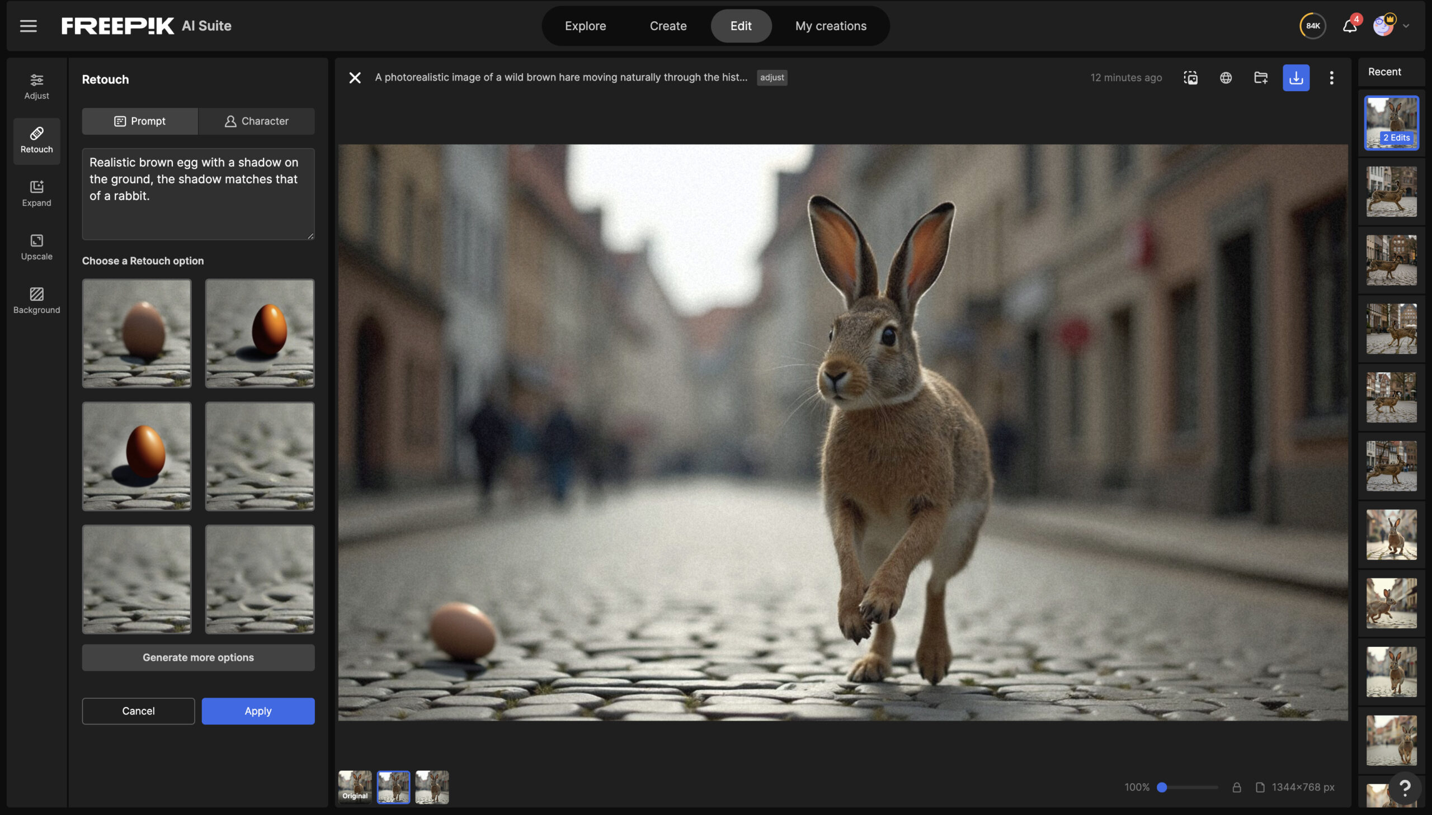Click Generate more options button
The height and width of the screenshot is (815, 1432).
pyautogui.click(x=197, y=657)
